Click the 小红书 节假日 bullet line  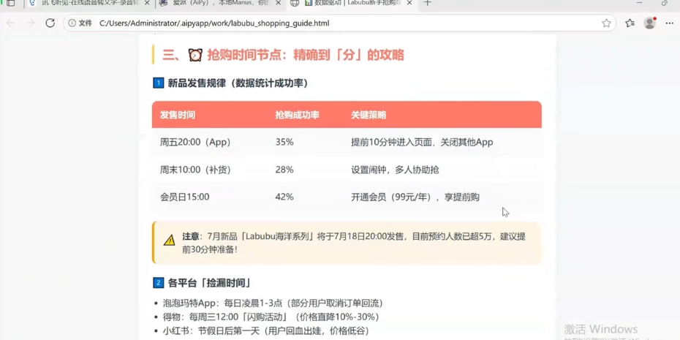tap(266, 331)
